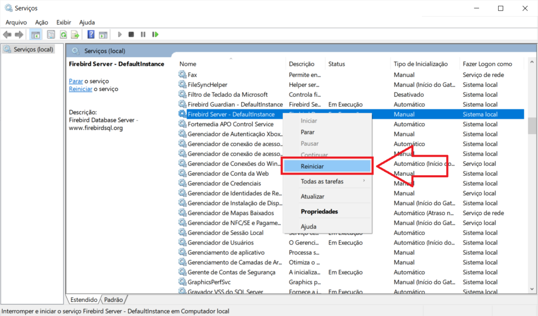
Task: Click the Reiniciar o serviço link
Action: [x=80, y=89]
